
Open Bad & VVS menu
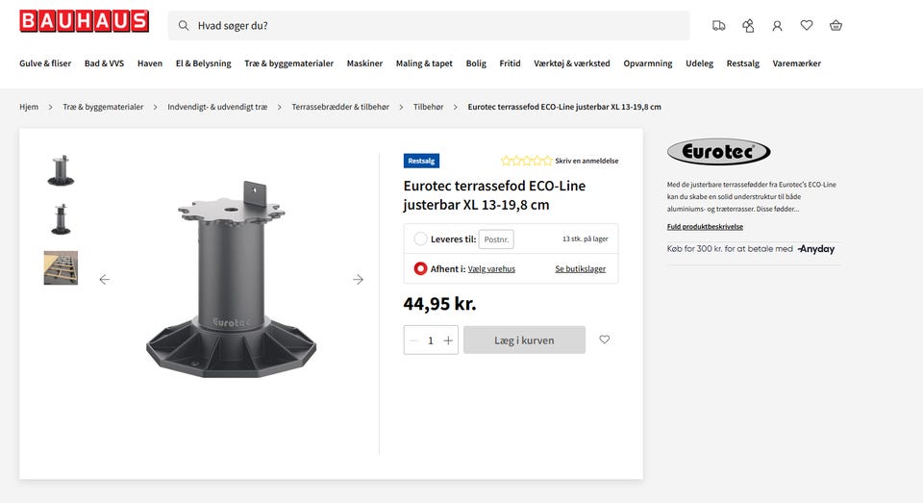(x=104, y=63)
